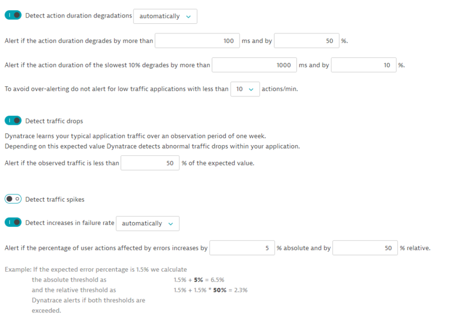Toggle the action duration degradations switch
Viewport: 454px width, 322px height.
pos(13,16)
